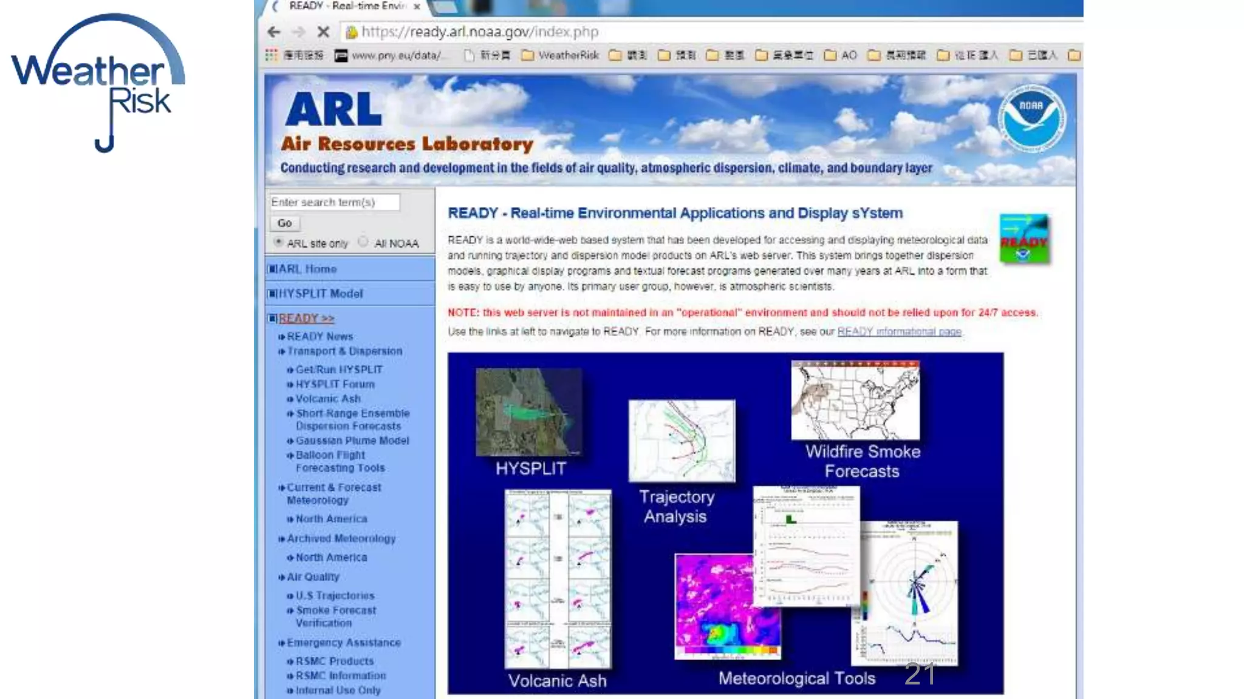Click the HYSPLIT satellite thumbnail image
The height and width of the screenshot is (699, 1244).
point(528,412)
